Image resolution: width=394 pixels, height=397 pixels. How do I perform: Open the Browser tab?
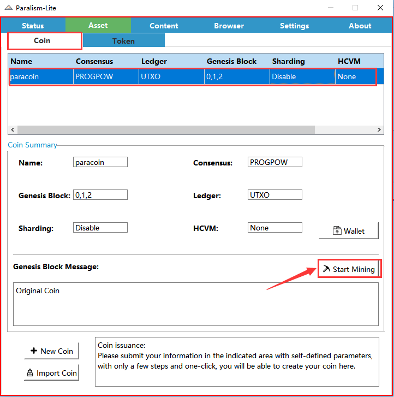point(229,25)
